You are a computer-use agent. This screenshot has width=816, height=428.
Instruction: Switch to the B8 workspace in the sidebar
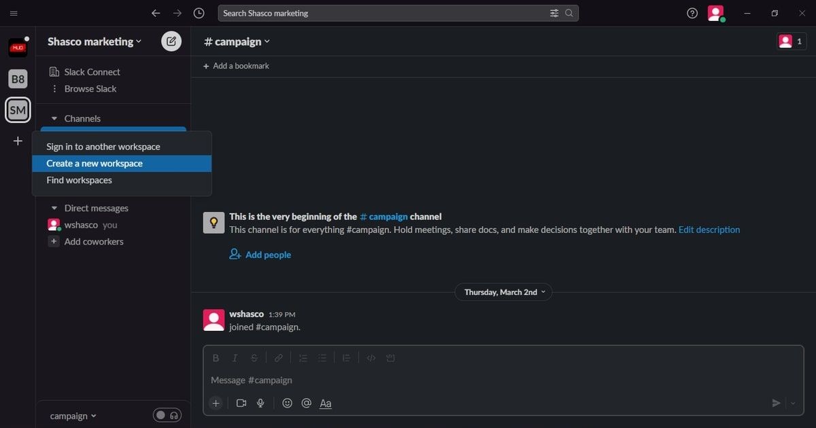(18, 78)
